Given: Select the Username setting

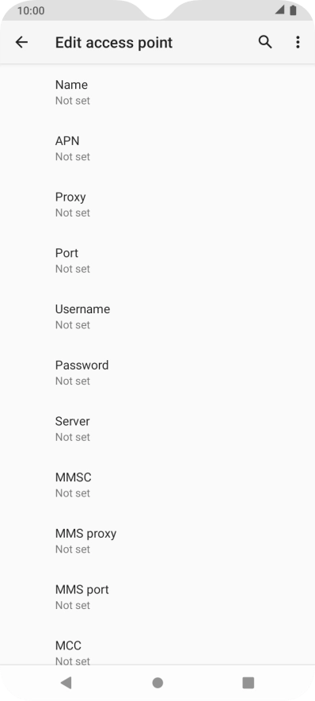Looking at the screenshot, I should coord(157,316).
